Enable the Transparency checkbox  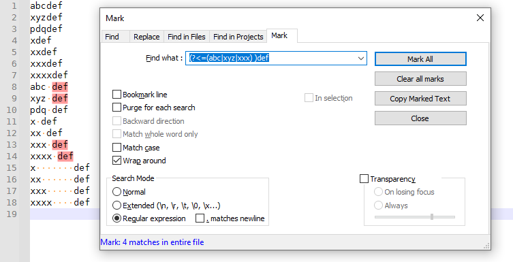click(364, 179)
